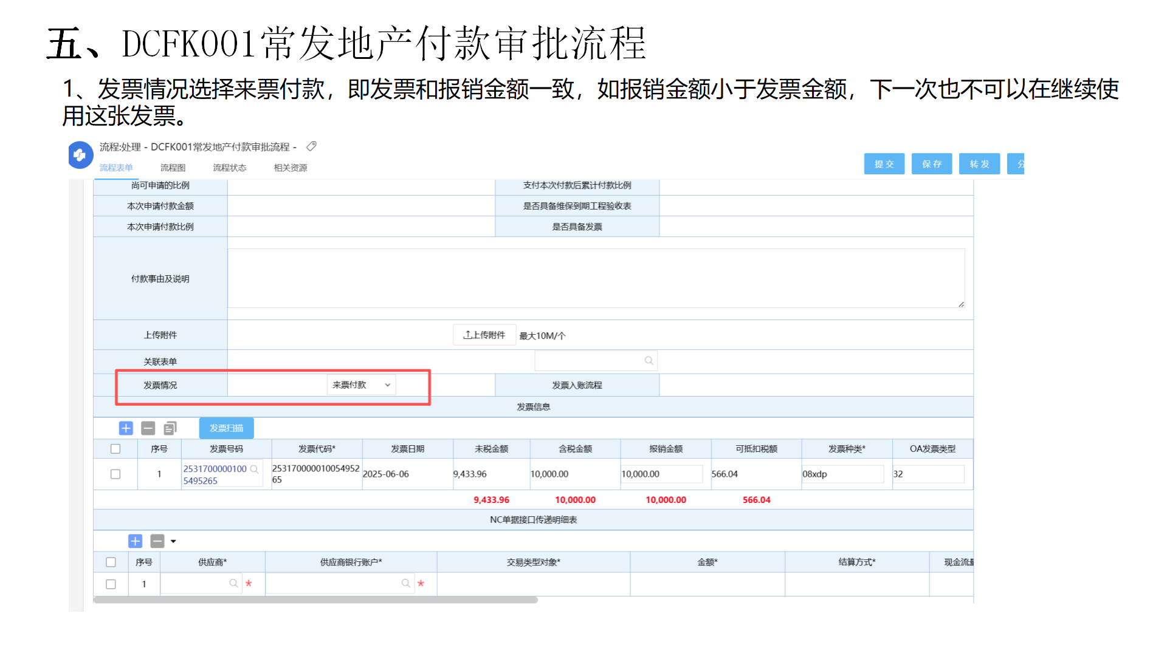This screenshot has height=656, width=1167.
Task: Click the 发票扫描 button
Action: pos(226,428)
